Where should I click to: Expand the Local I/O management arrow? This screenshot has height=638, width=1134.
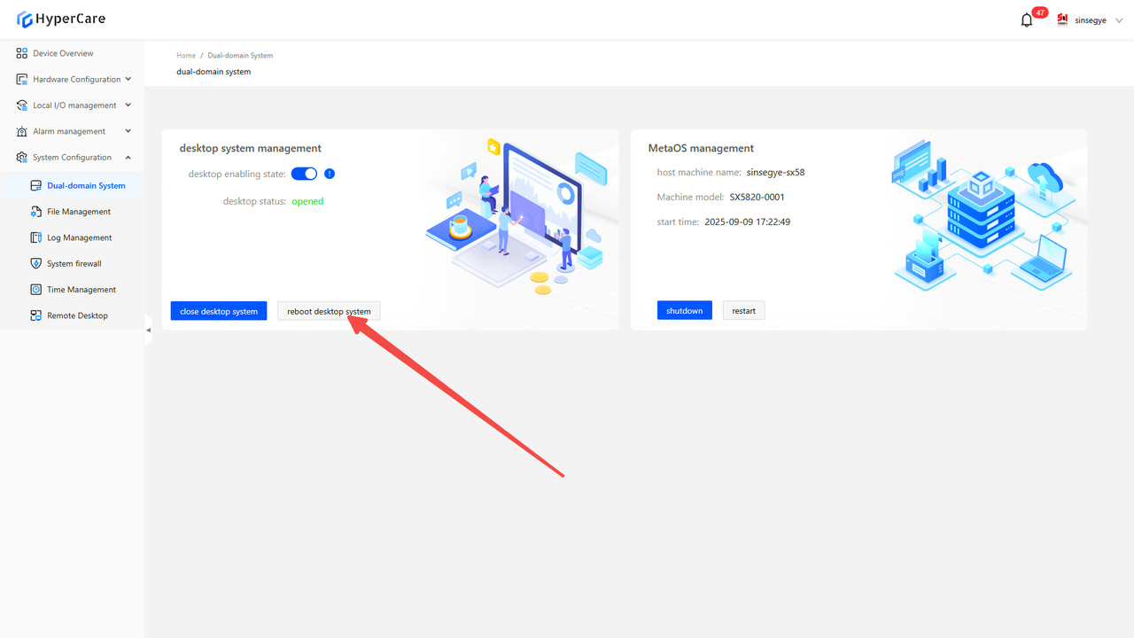(128, 105)
